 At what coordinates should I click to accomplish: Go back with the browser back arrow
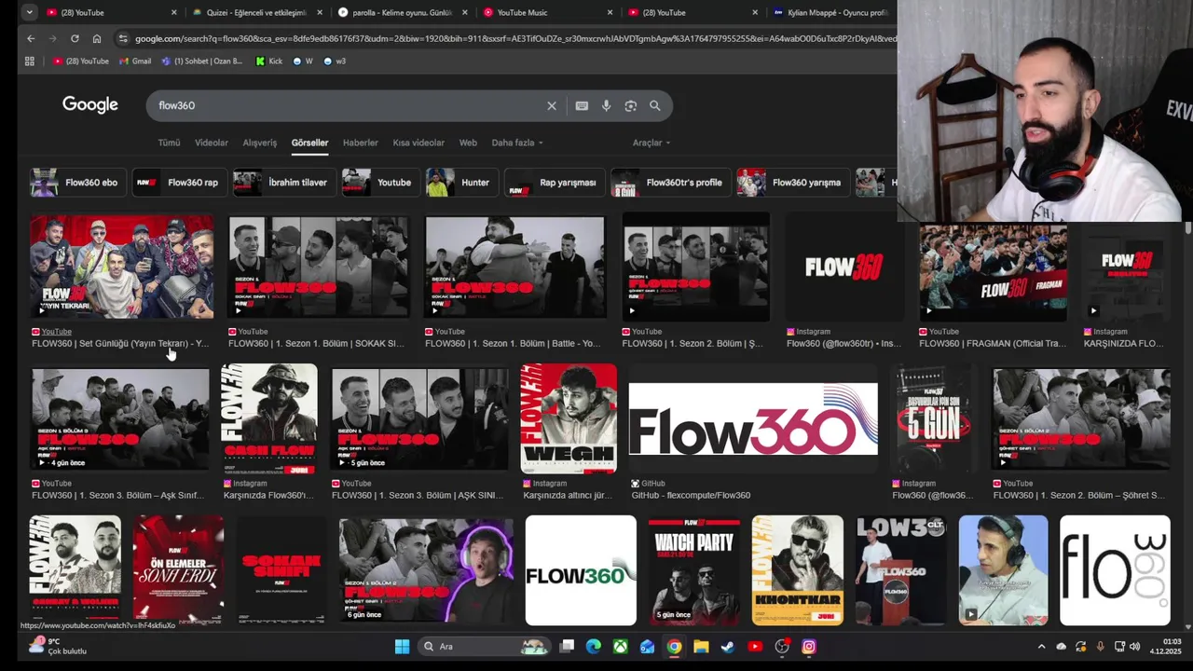[x=31, y=38]
